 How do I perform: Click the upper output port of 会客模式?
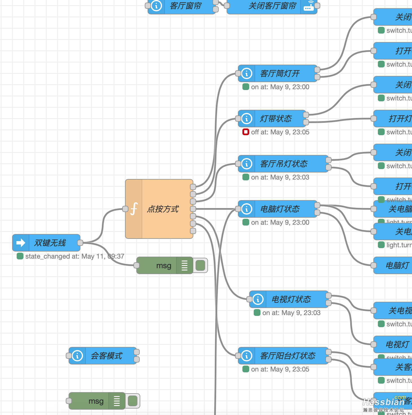(x=137, y=352)
